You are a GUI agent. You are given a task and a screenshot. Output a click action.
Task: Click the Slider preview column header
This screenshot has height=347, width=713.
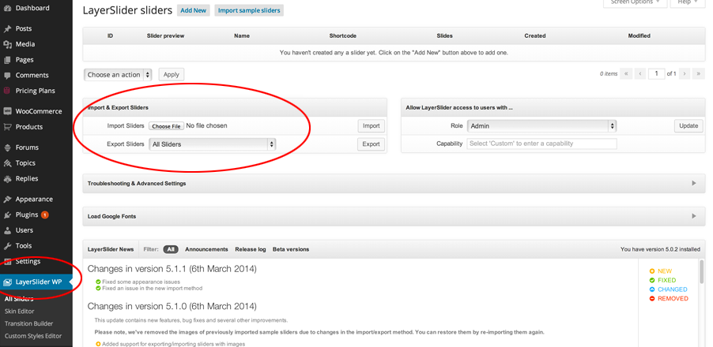(x=166, y=35)
